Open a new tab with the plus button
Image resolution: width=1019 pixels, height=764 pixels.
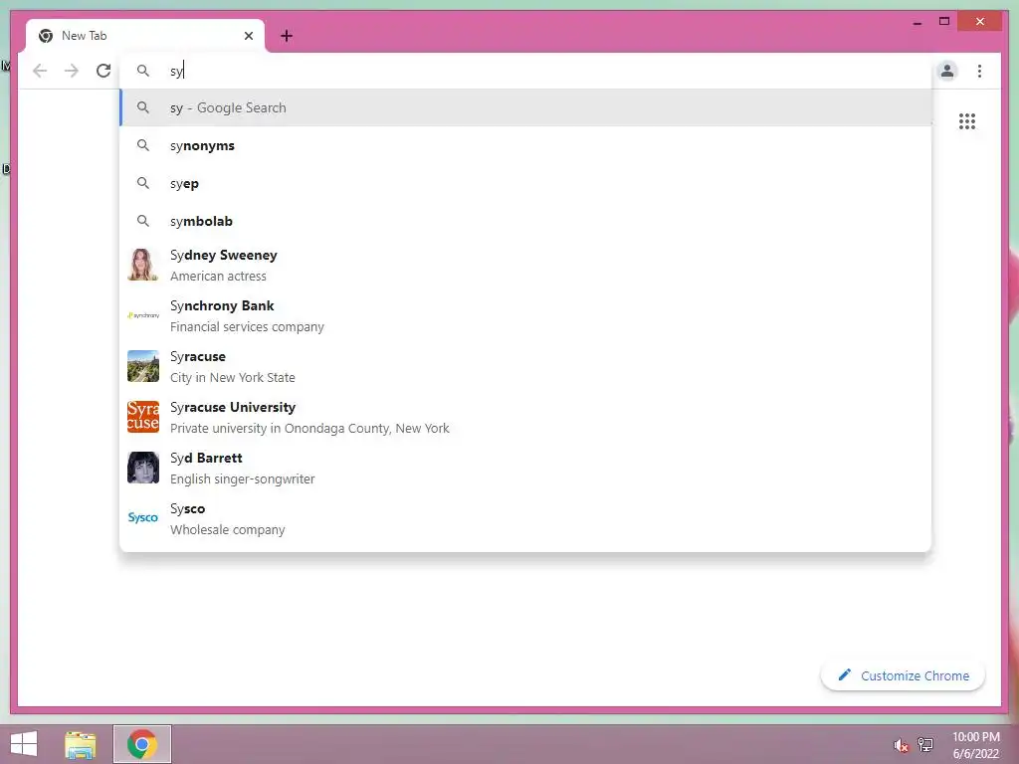pos(287,36)
